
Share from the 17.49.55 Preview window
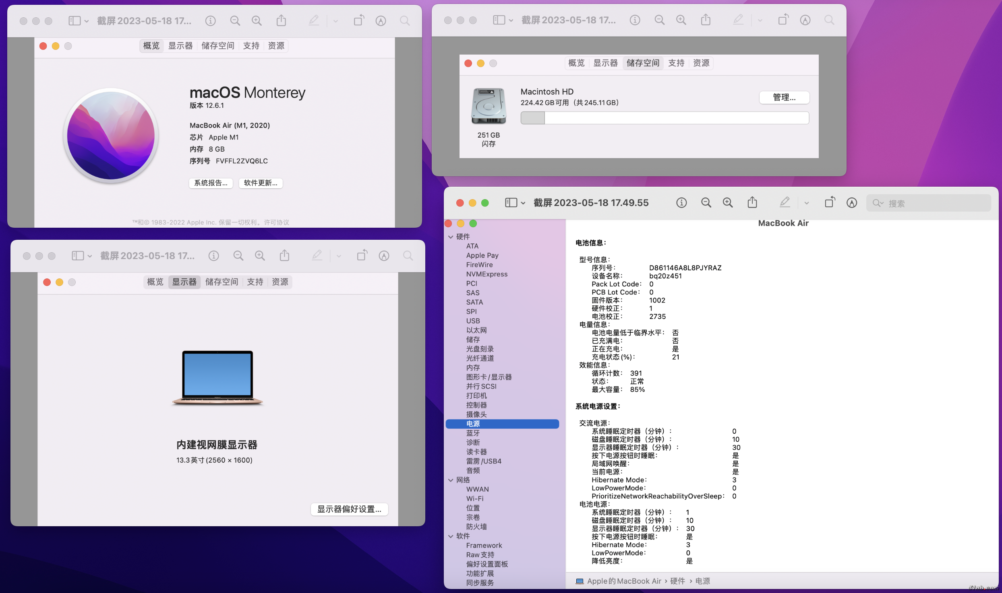pos(752,202)
